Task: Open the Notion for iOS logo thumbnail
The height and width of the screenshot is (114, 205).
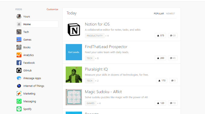Action: point(74,30)
